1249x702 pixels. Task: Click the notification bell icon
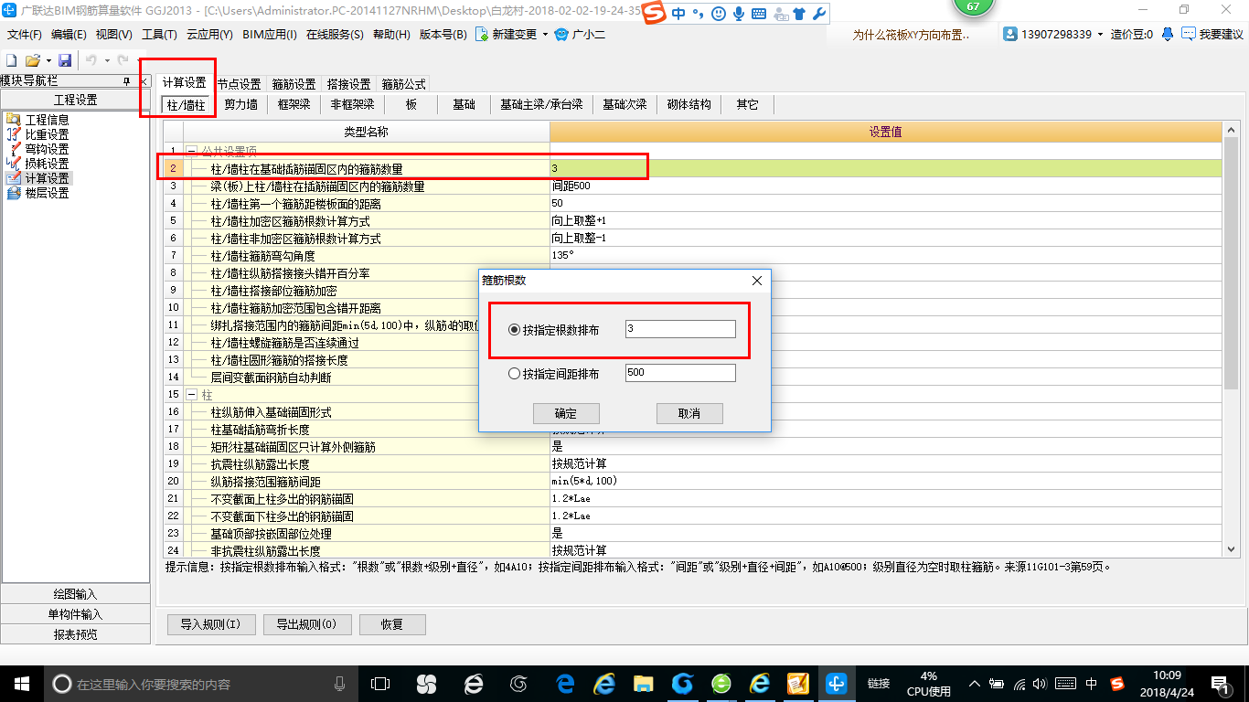pyautogui.click(x=1168, y=34)
